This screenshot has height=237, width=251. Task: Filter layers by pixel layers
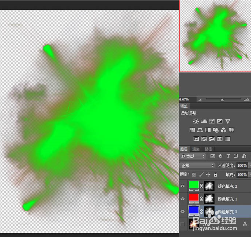pos(213,156)
